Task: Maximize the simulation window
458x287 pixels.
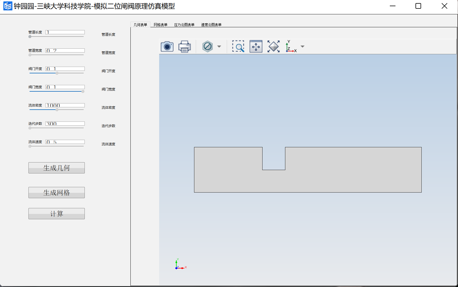Action: (x=418, y=6)
